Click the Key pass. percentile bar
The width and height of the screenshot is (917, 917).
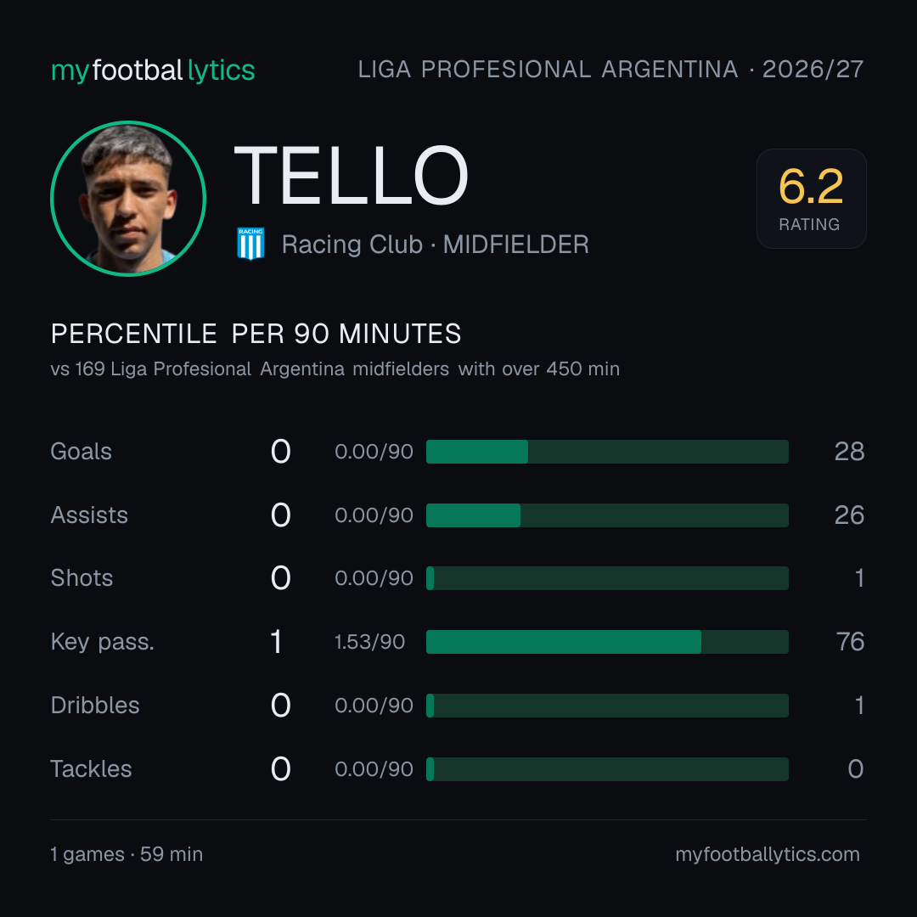(x=607, y=642)
